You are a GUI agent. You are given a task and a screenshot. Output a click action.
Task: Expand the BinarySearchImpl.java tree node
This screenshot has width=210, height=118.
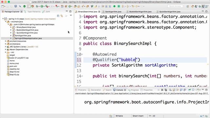coord(11,27)
